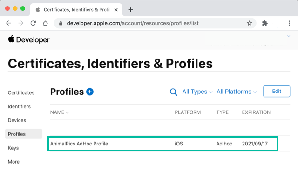
Task: Open Certificates in the sidebar
Action: [x=21, y=93]
